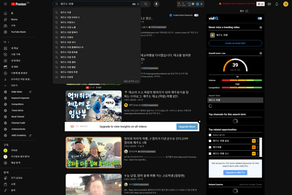Screen dimensions: 292x195
Task: Click the blue vidIQ round icon in toolbar
Action: tap(197, 4)
